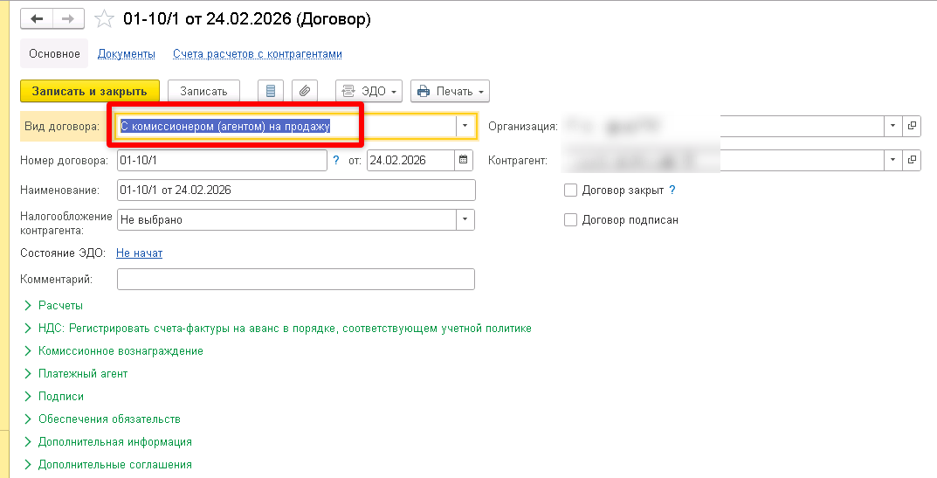Image resolution: width=937 pixels, height=478 pixels.
Task: Open the Не начат EDO status link
Action: [139, 253]
